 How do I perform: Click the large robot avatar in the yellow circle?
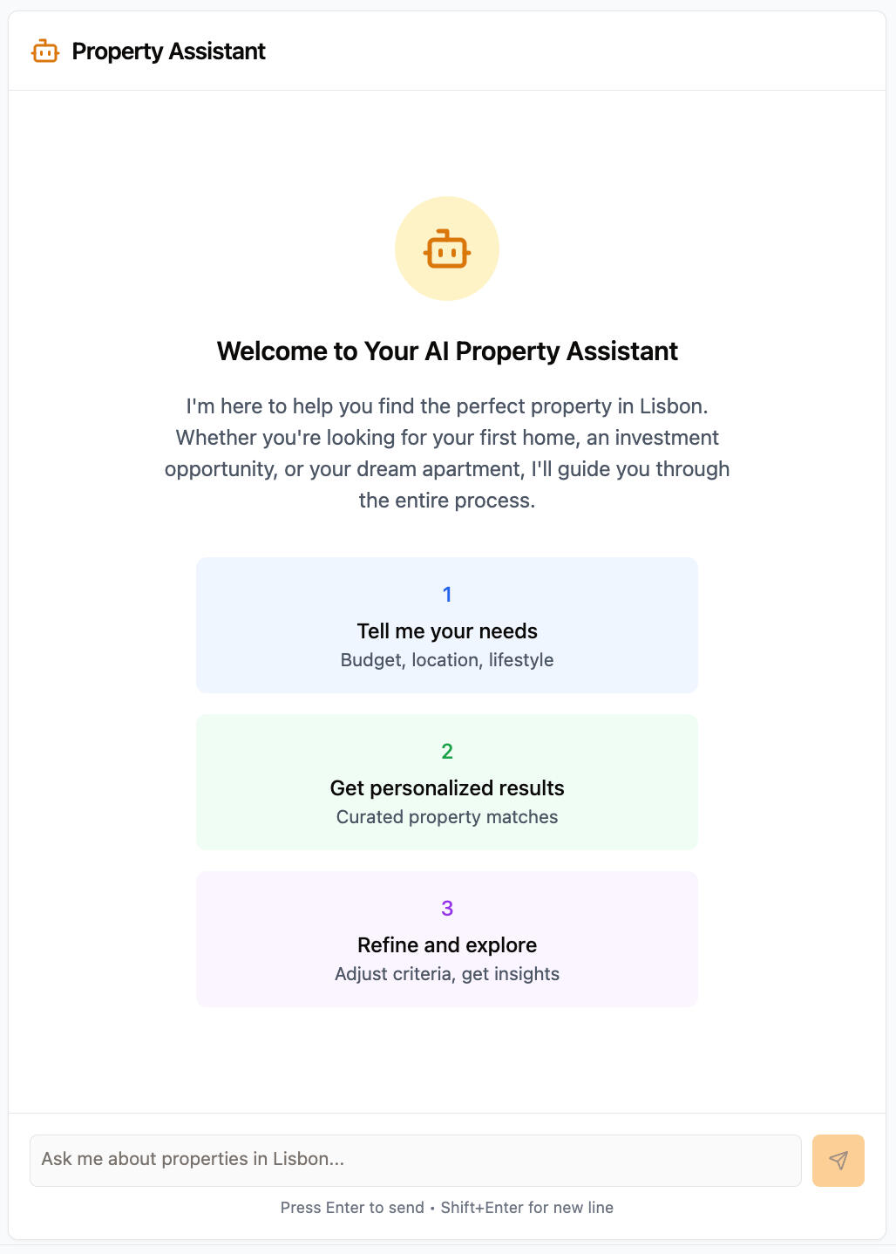click(x=447, y=249)
